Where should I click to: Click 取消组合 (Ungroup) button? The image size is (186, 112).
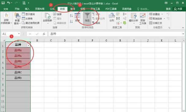coord(156,19)
